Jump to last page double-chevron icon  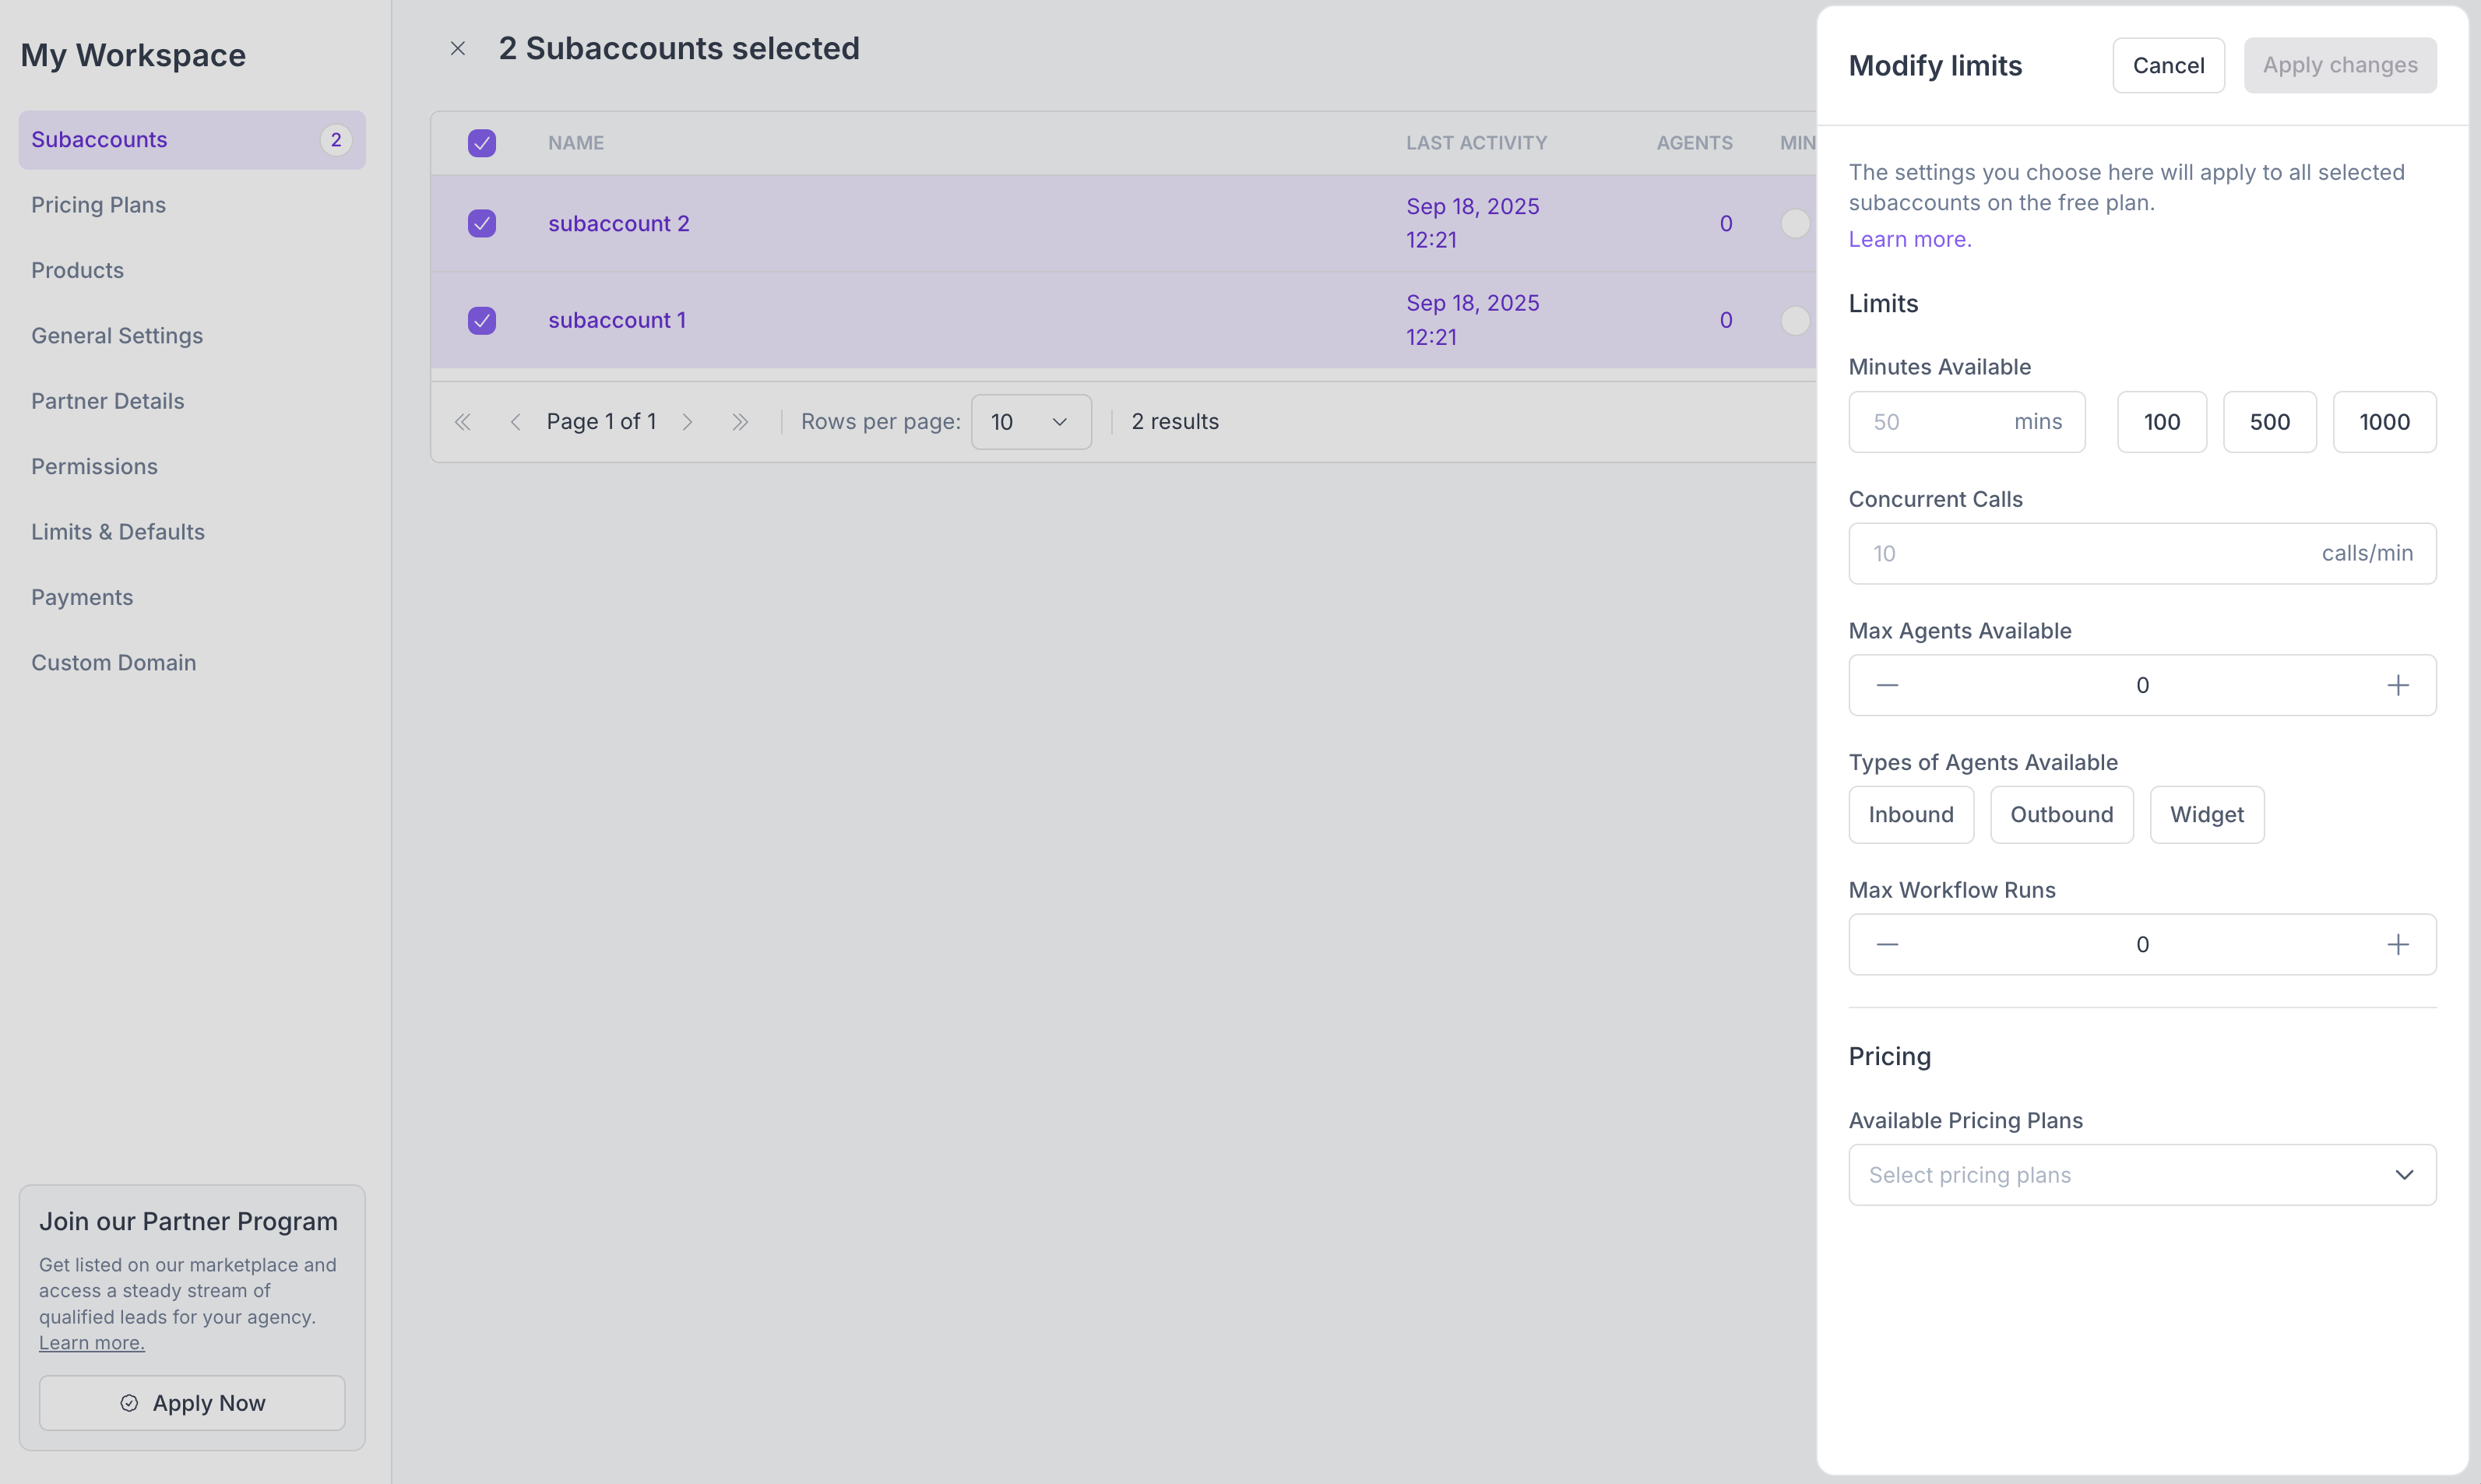click(740, 422)
